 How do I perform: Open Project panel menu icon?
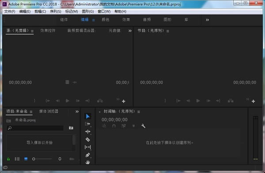(x=31, y=112)
